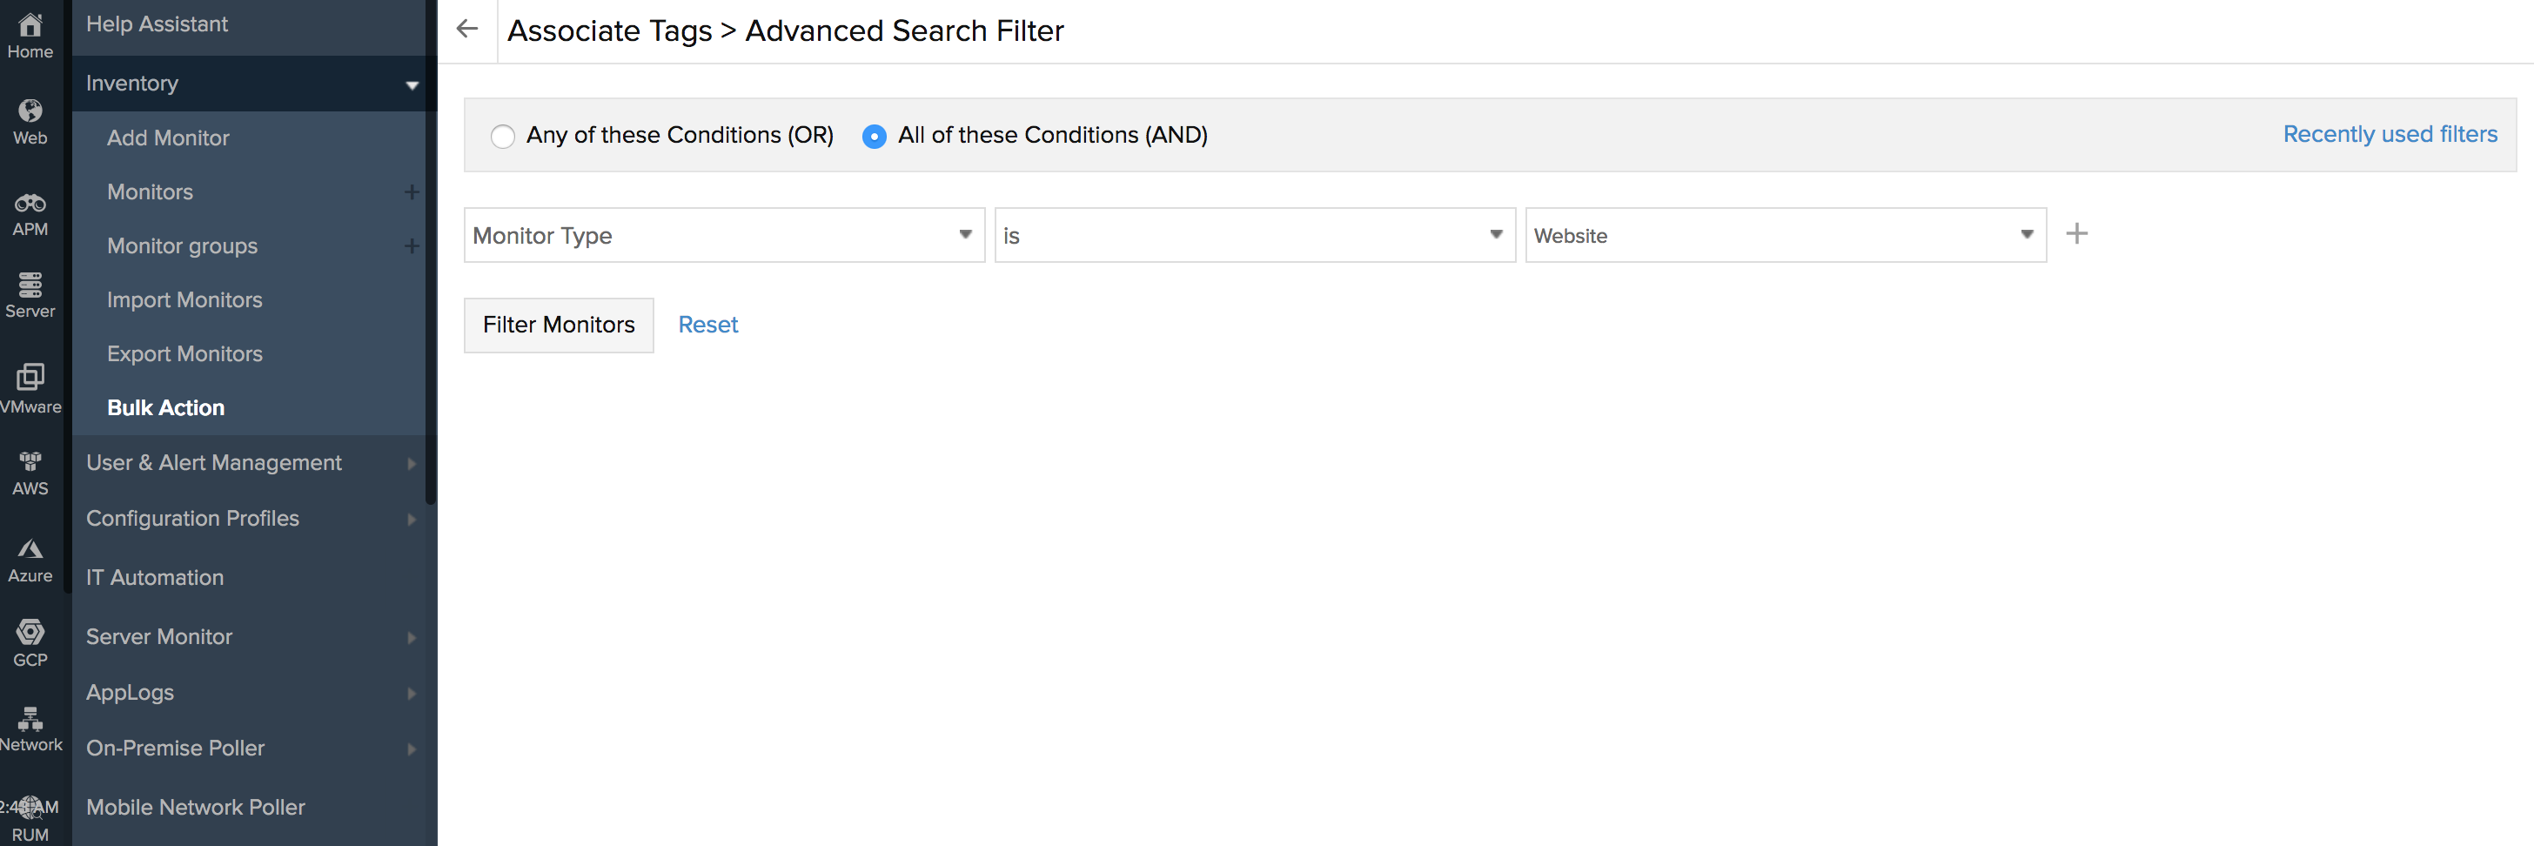Open Recently used filters link
2534x846 pixels.
2390,135
